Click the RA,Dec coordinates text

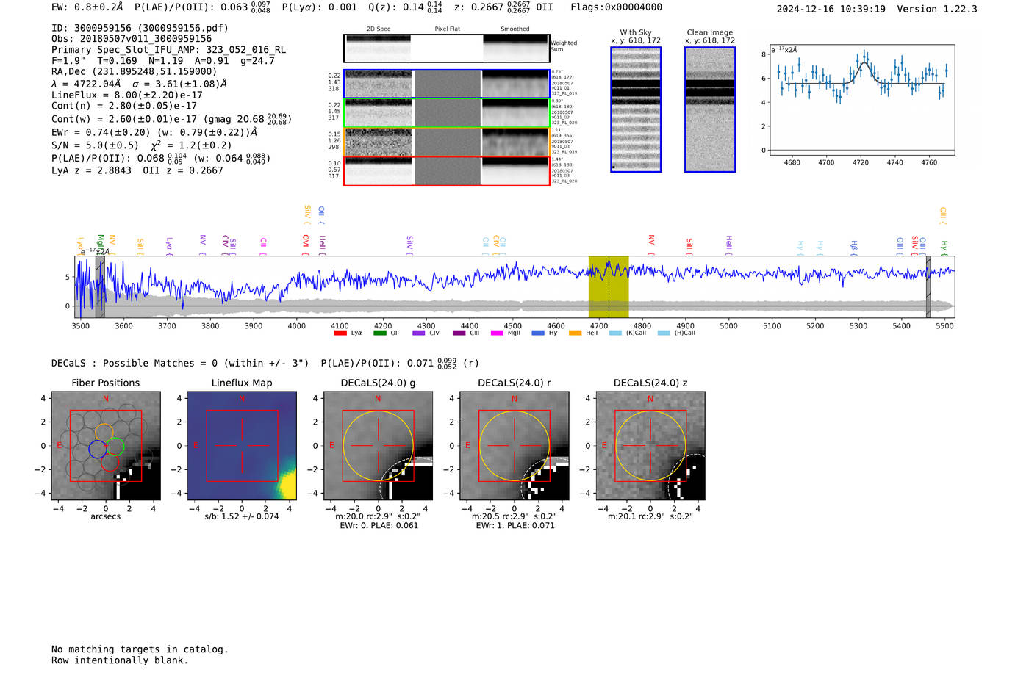[x=135, y=72]
